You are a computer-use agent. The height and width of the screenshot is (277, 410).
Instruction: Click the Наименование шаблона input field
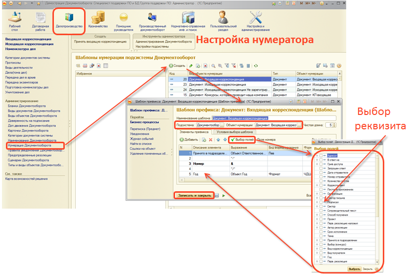click(x=273, y=118)
